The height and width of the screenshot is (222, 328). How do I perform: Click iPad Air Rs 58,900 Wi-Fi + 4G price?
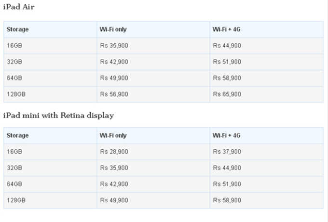click(227, 78)
